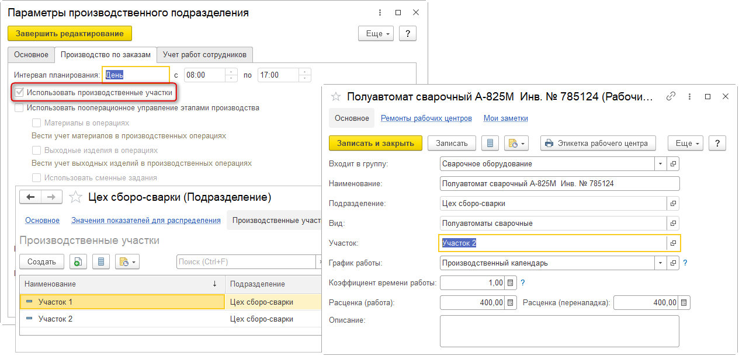
Task: Click the list icon next to Записать button
Action: pyautogui.click(x=490, y=143)
